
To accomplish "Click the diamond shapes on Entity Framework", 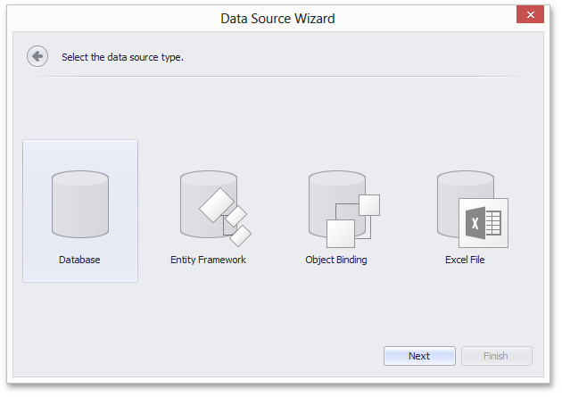I will (x=226, y=218).
